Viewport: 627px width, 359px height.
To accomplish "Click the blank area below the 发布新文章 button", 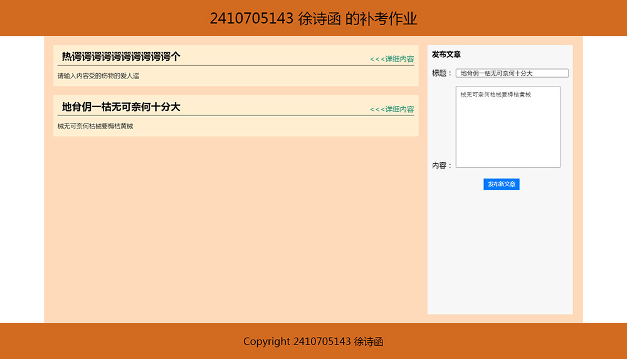I will click(501, 251).
